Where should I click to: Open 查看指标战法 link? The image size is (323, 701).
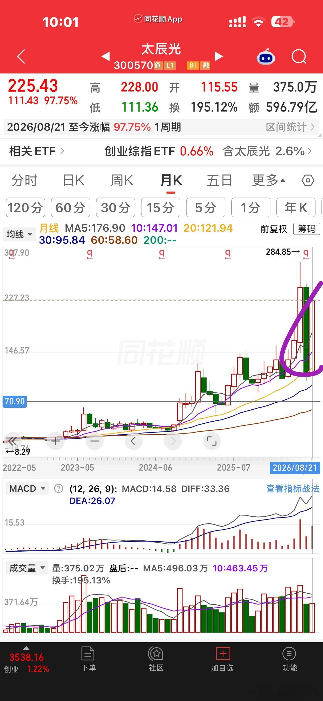292,488
